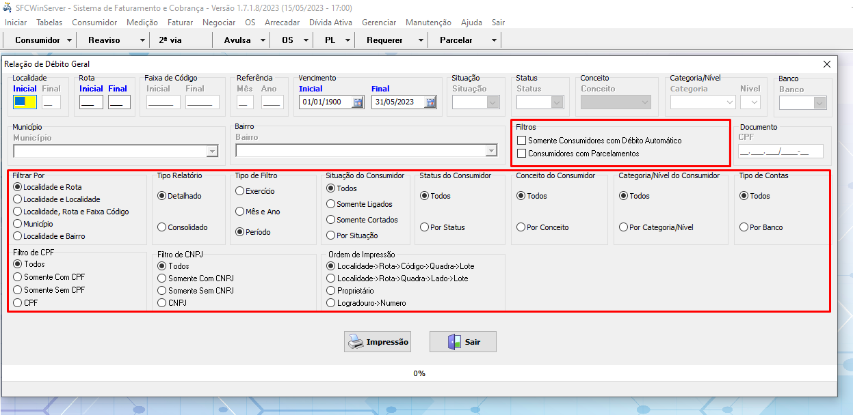Open the Faturar menu
Screen dimensions: 853x415
(x=180, y=23)
